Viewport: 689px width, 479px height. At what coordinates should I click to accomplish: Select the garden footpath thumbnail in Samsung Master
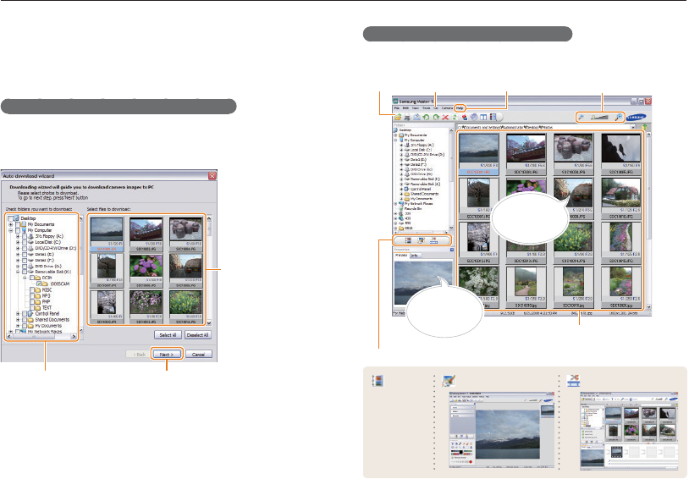[526, 287]
